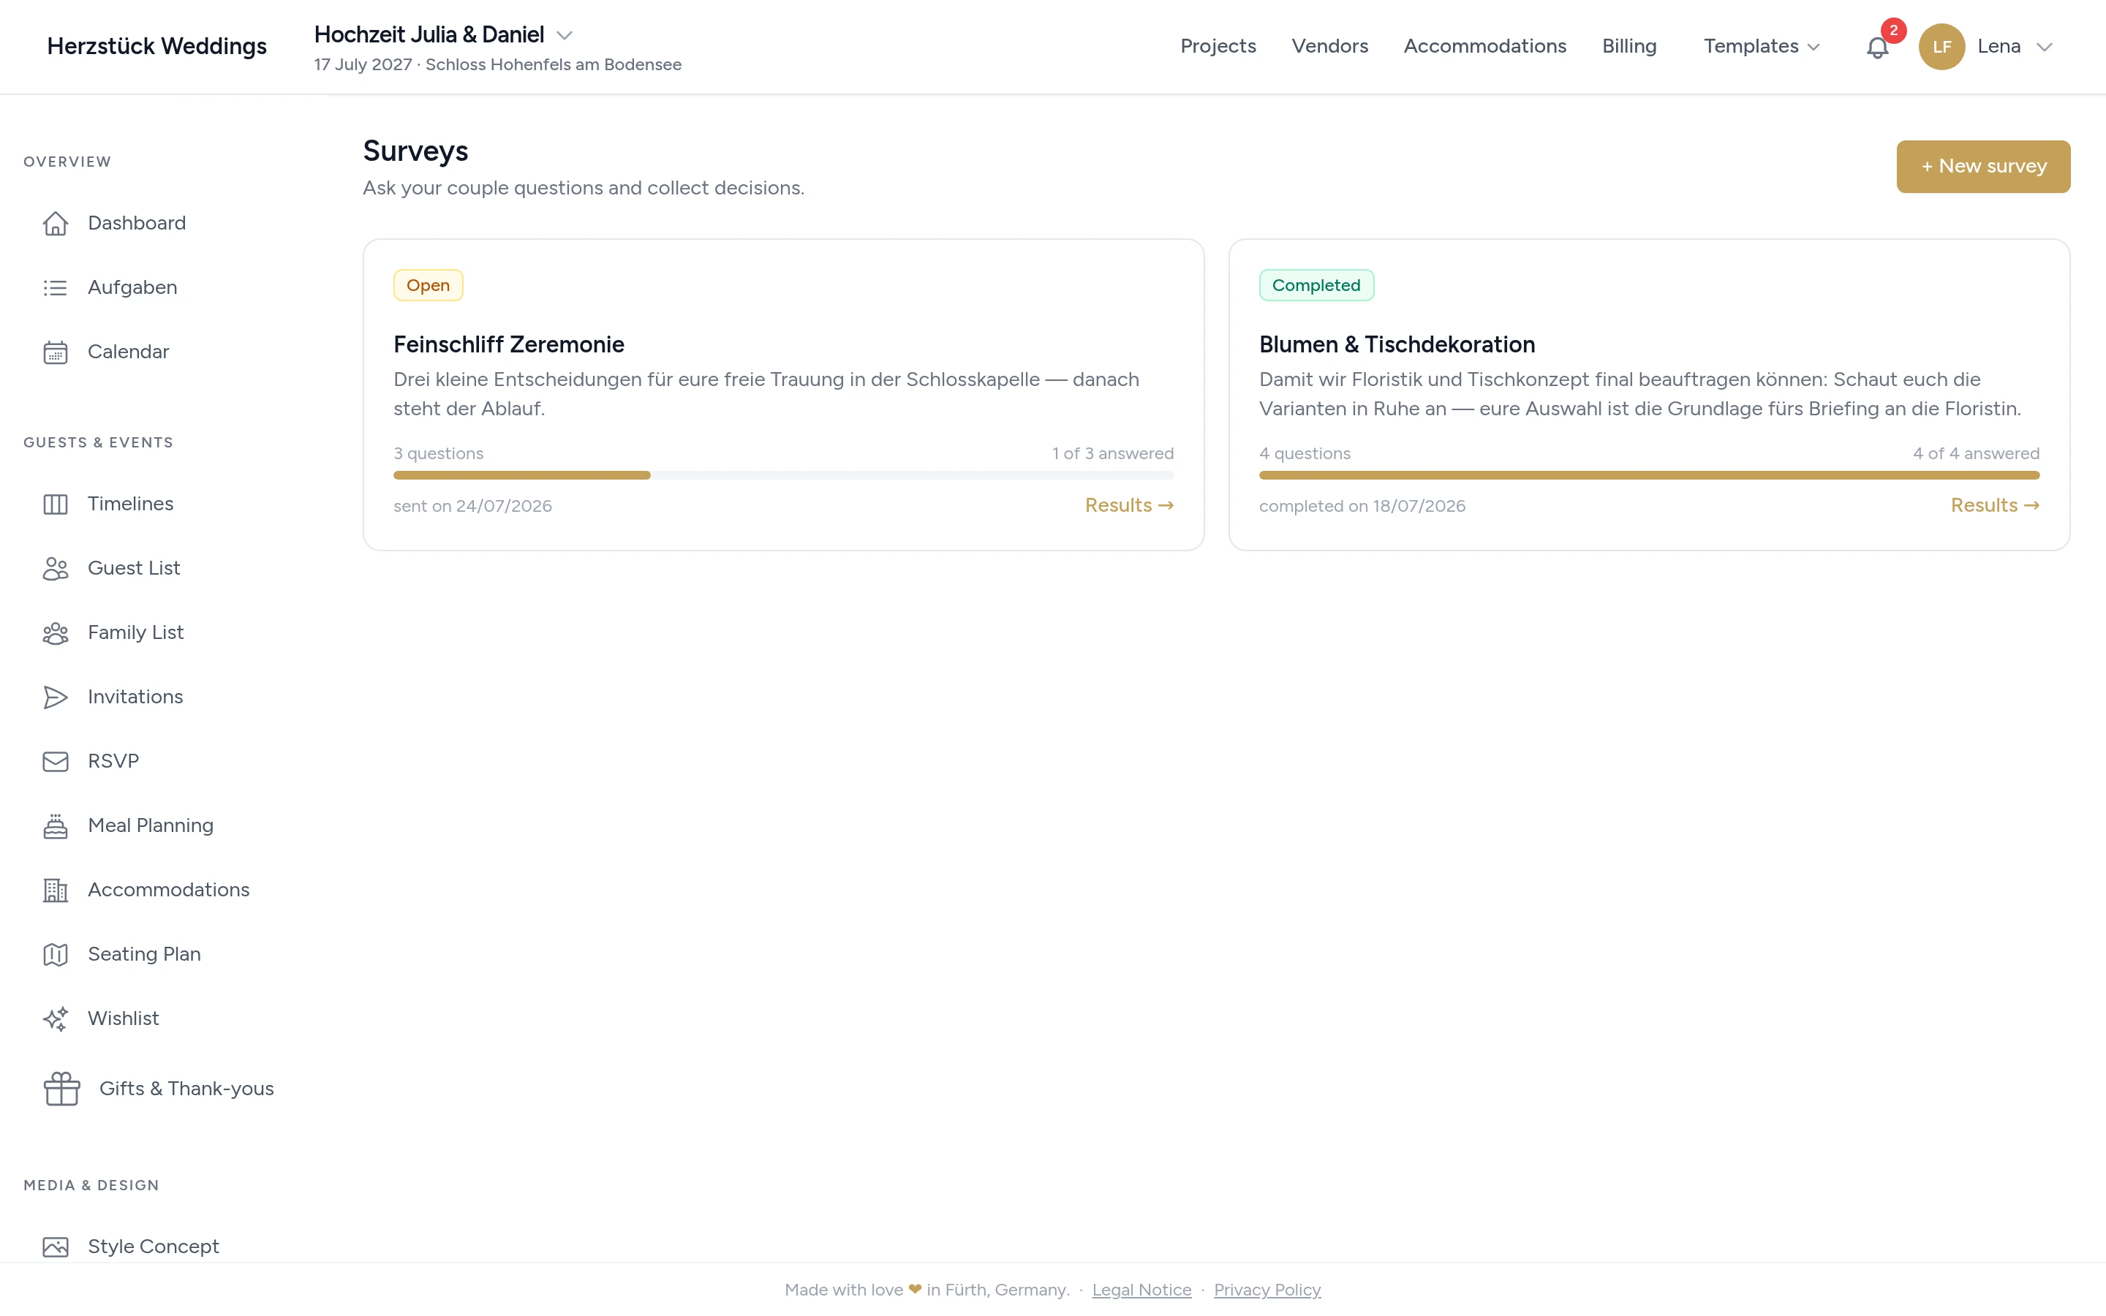2106x1316 pixels.
Task: Select Meal Planning cake icon
Action: (56, 825)
